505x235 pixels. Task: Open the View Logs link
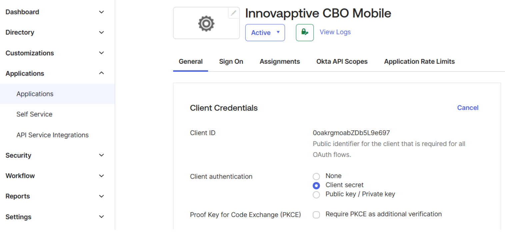click(335, 32)
